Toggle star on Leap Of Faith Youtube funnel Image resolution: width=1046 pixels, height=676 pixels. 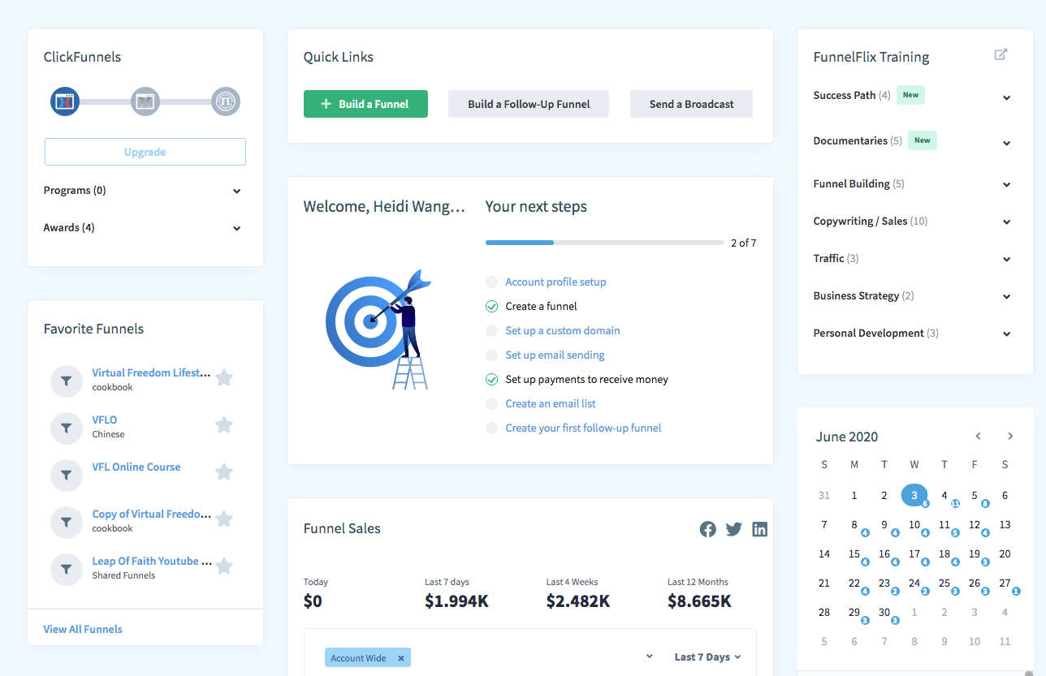click(x=224, y=566)
